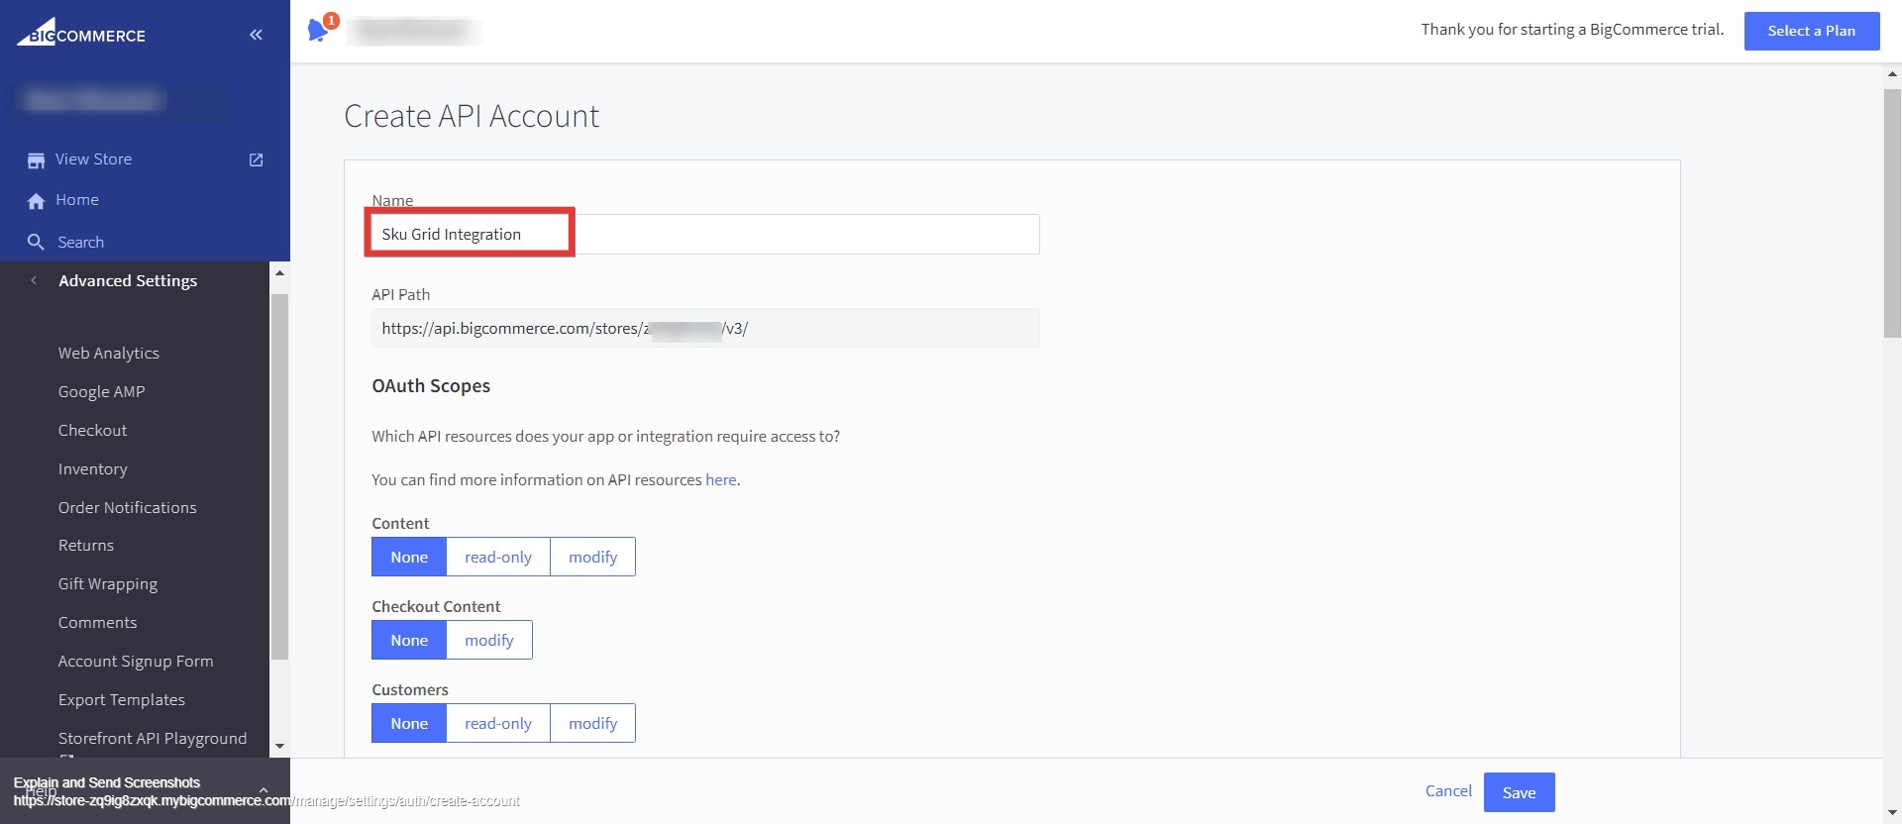Viewport: 1902px width, 824px height.
Task: Set Content scope to None
Action: (409, 557)
